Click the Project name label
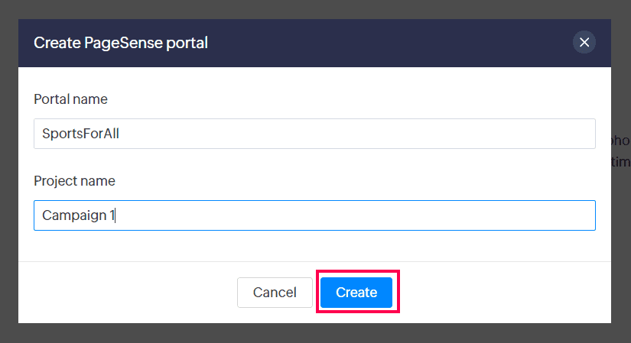 click(x=74, y=181)
